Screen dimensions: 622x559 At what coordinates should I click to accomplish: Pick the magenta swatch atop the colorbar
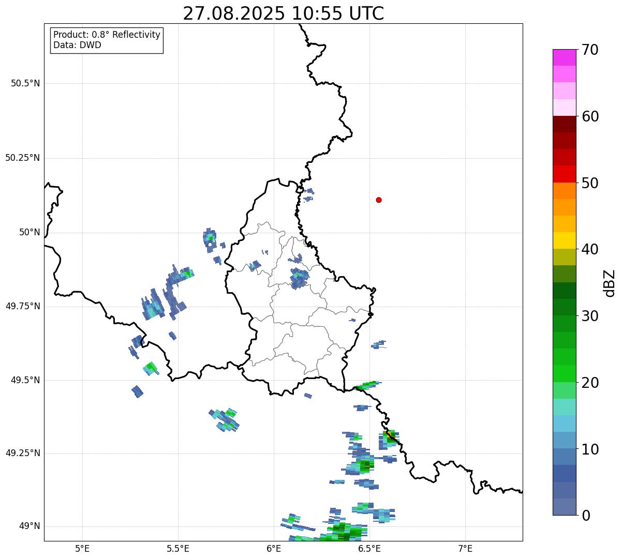pyautogui.click(x=565, y=57)
